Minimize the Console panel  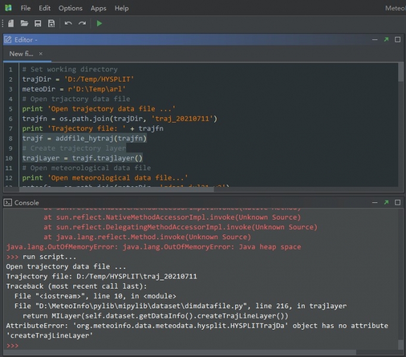[374, 202]
